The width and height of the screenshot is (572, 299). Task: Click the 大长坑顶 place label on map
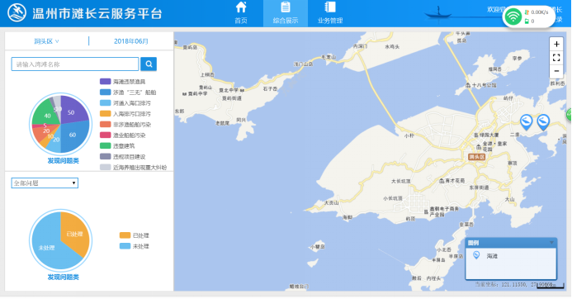click(400, 181)
